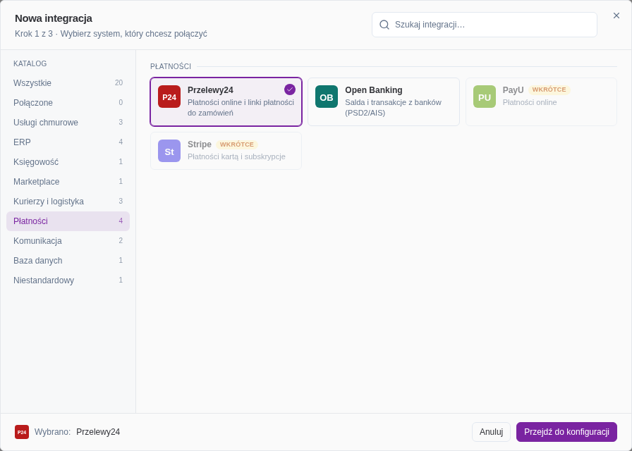Focus the Szukaj integracji search field

(x=485, y=25)
